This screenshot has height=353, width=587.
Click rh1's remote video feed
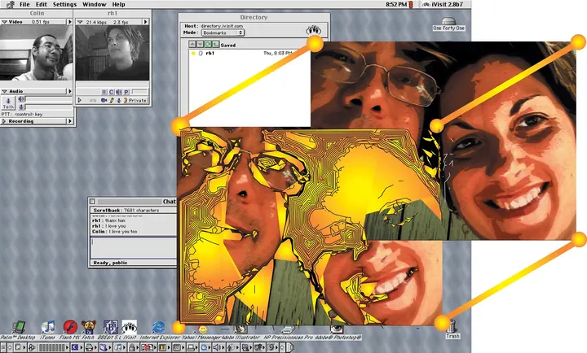[x=113, y=53]
